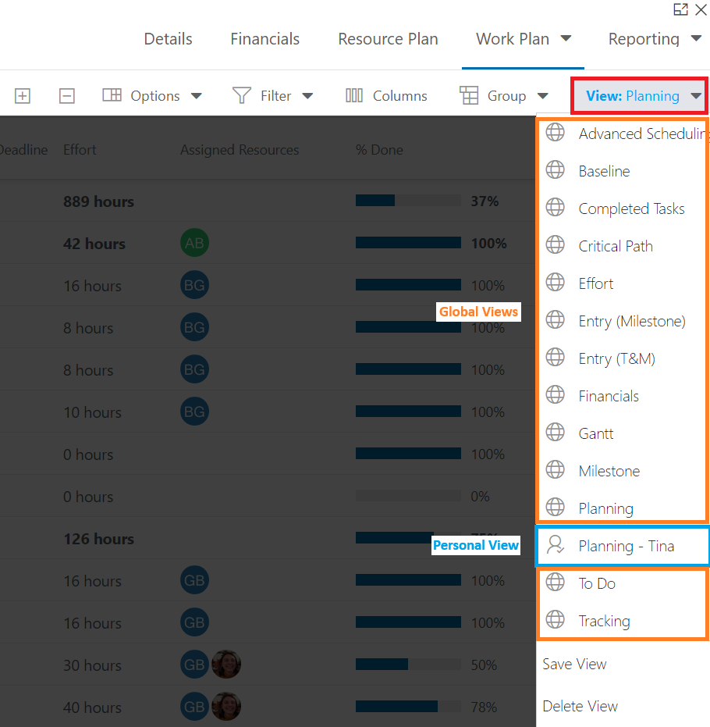Close the panel with the X button

[x=701, y=9]
